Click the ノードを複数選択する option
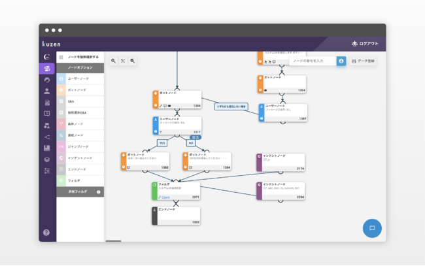Image resolution: width=425 pixels, height=266 pixels. (80, 57)
